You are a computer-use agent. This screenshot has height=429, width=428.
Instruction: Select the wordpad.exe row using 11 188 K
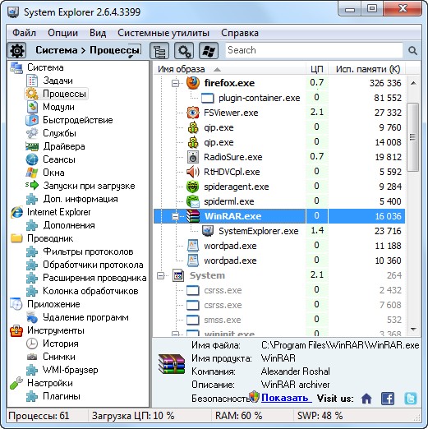pos(279,246)
